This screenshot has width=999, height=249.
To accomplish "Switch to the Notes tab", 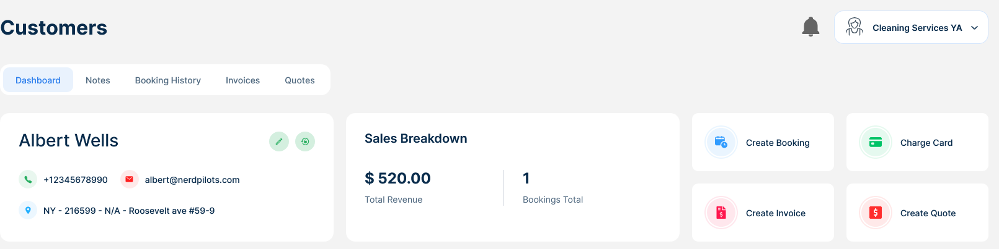I will click(98, 80).
